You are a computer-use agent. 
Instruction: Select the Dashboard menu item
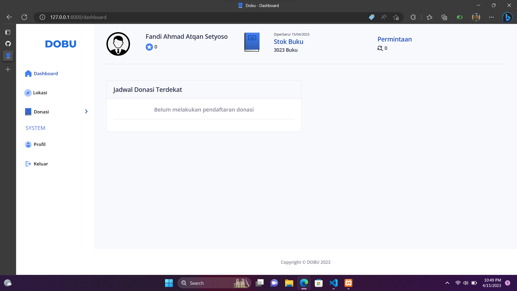tap(46, 73)
